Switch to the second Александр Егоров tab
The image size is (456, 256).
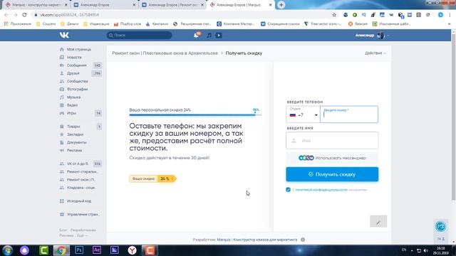click(x=172, y=5)
